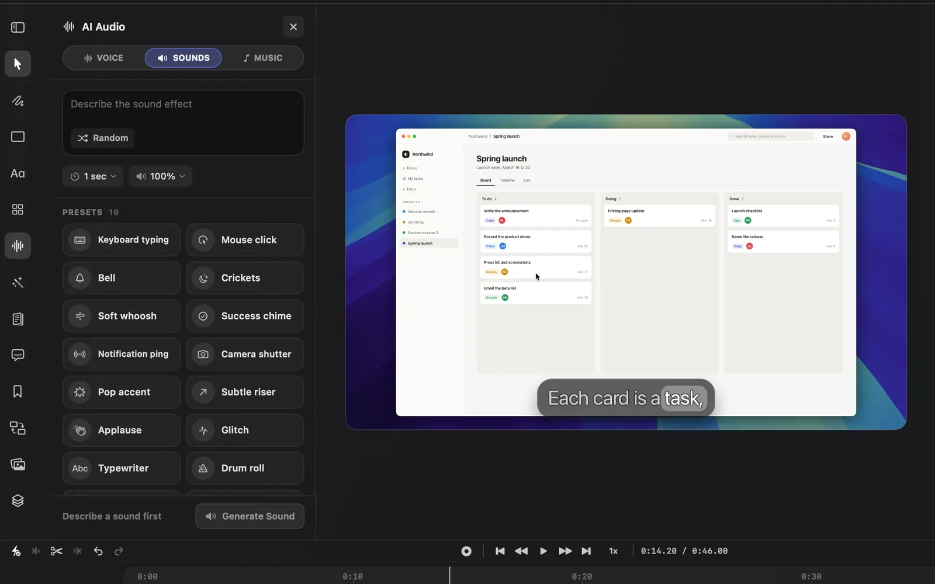Click the 0:30 mark on timeline ruler
Screen dimensions: 935x584
811,576
